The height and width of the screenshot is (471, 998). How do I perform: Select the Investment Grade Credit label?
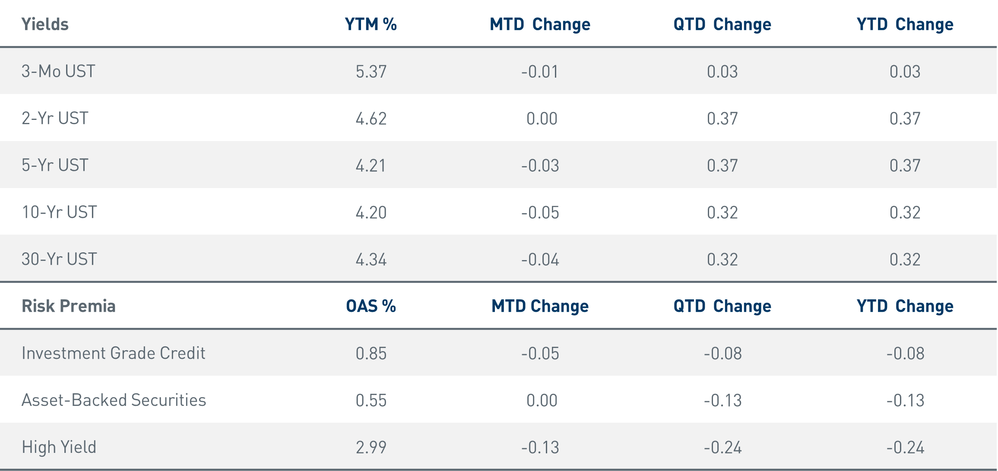click(x=113, y=353)
